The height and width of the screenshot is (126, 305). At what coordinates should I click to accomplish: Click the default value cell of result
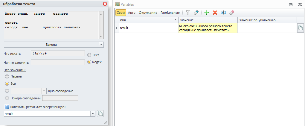point(267,28)
